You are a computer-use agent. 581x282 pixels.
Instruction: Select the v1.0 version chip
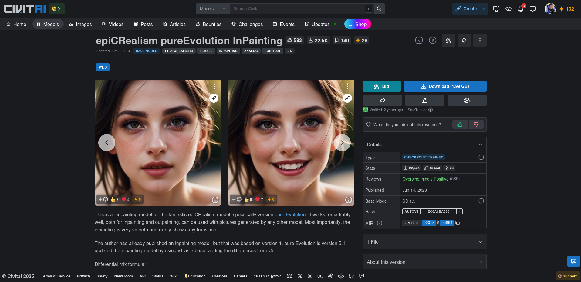point(103,67)
